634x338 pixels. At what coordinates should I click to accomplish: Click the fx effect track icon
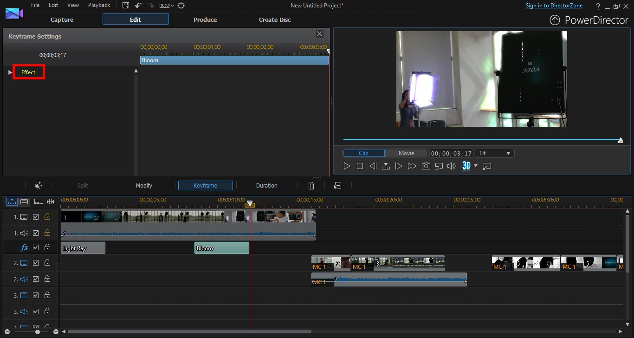point(25,248)
